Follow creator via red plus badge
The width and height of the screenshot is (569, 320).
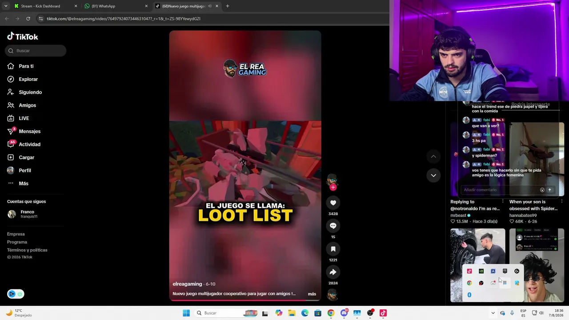pyautogui.click(x=333, y=187)
